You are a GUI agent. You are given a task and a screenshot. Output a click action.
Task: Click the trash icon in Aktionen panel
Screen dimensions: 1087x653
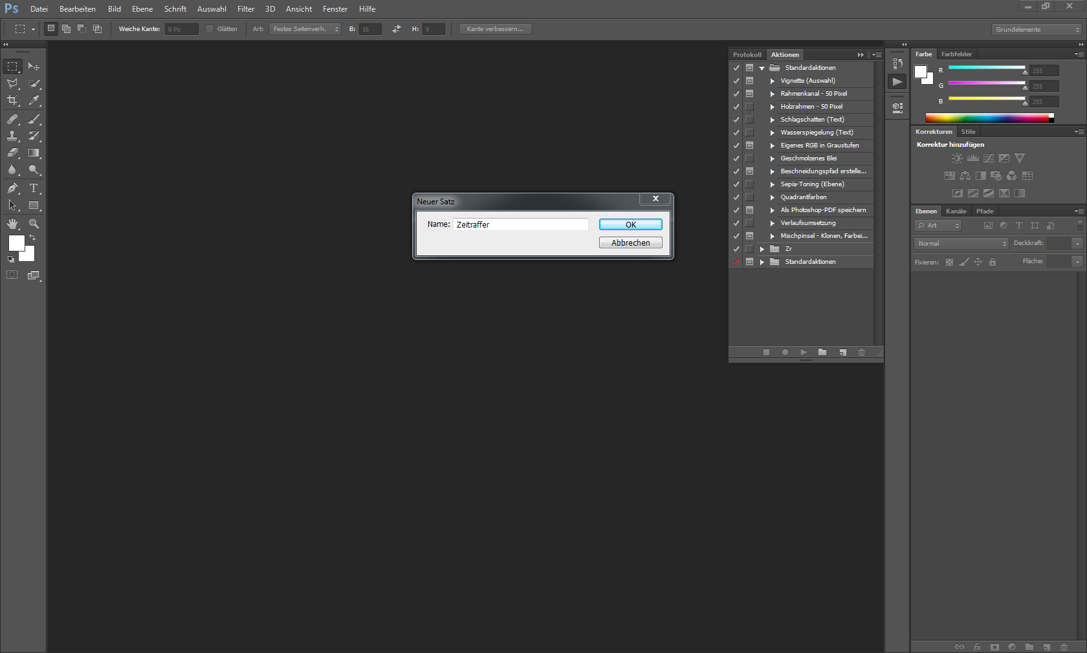coord(861,352)
